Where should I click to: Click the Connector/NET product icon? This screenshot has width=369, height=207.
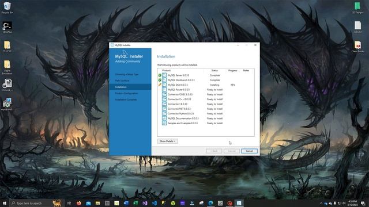pyautogui.click(x=164, y=109)
